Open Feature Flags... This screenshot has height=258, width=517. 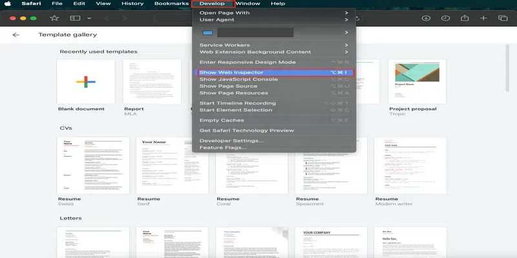point(273,148)
